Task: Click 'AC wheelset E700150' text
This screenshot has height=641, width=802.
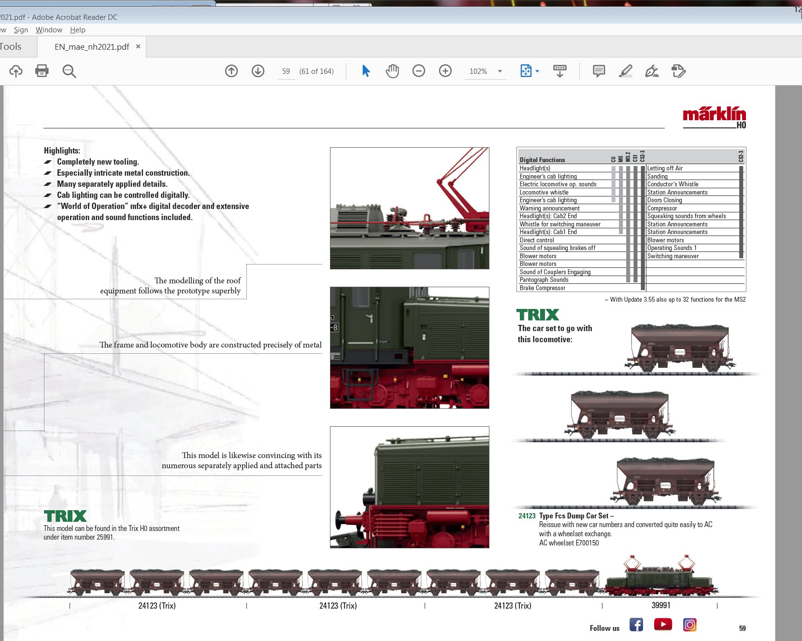Action: coord(569,543)
